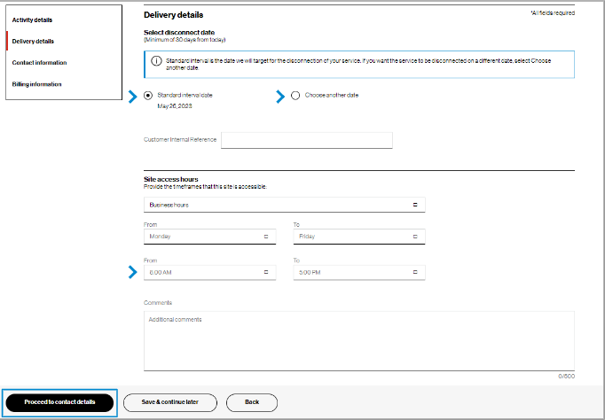Navigate to Contact information section
The height and width of the screenshot is (420, 605).
tap(39, 62)
